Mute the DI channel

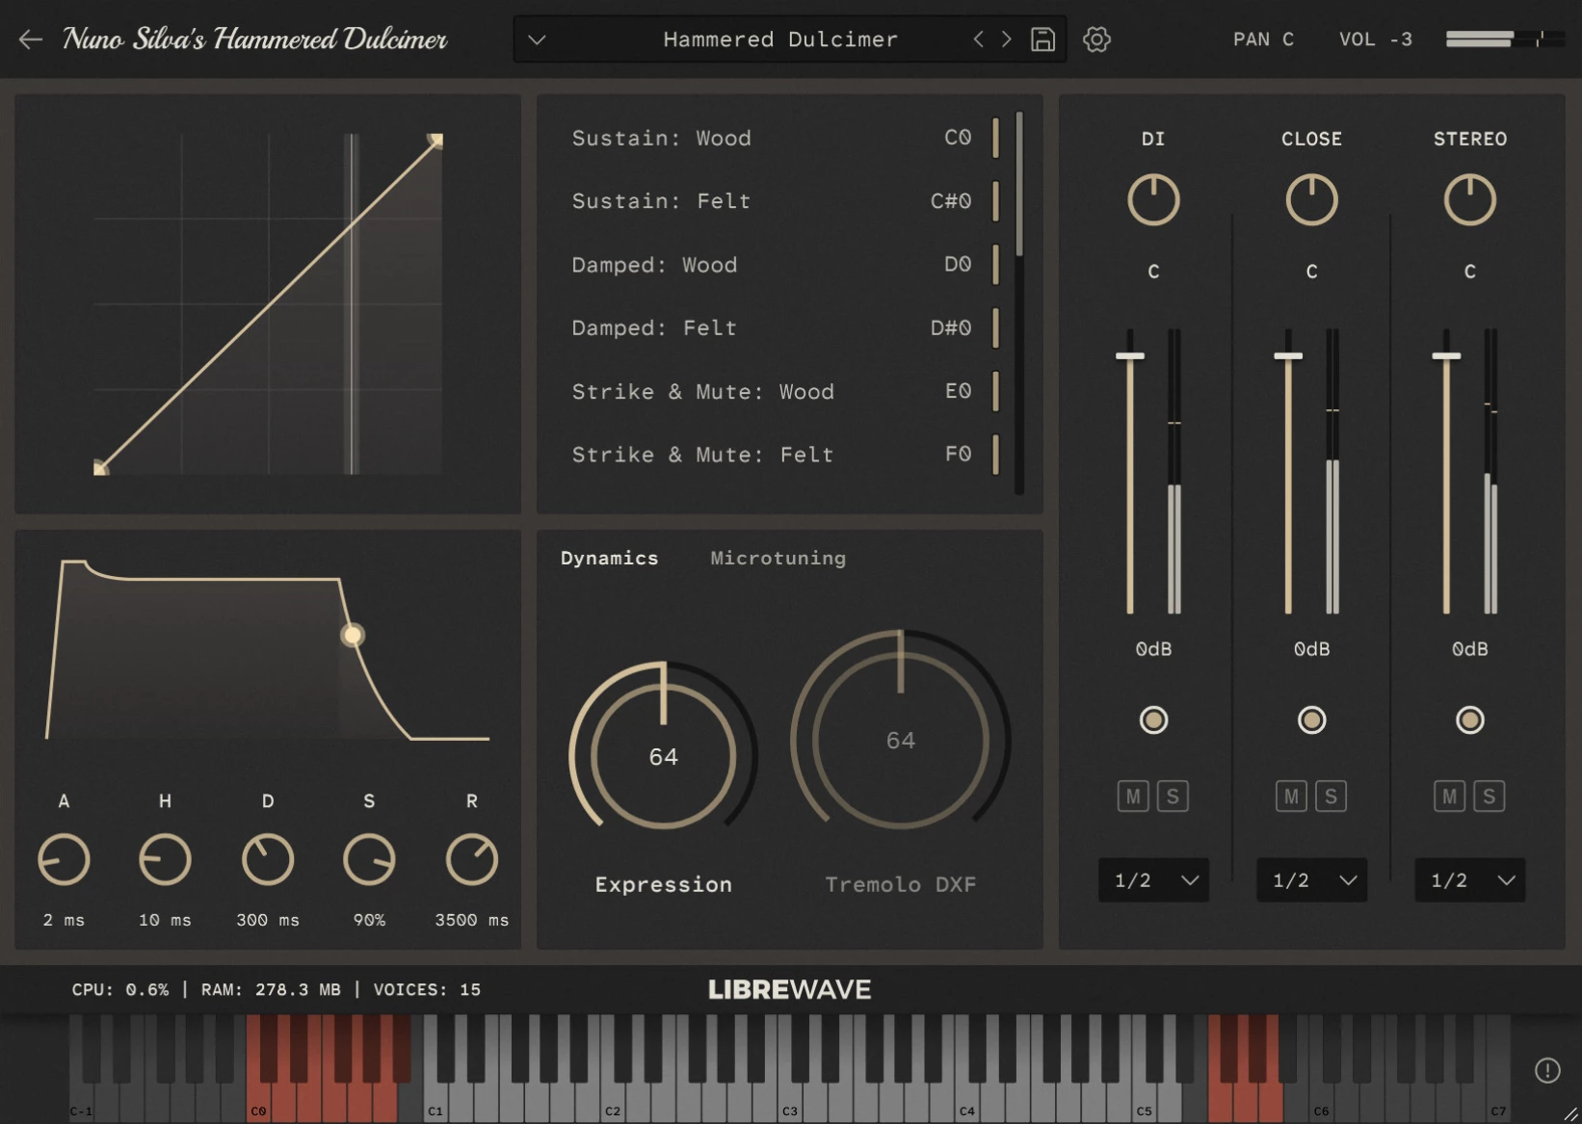click(1133, 797)
